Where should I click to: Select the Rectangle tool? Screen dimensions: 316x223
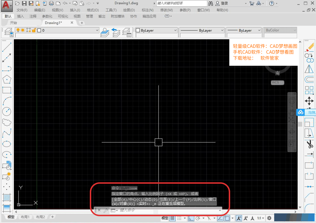[7, 90]
